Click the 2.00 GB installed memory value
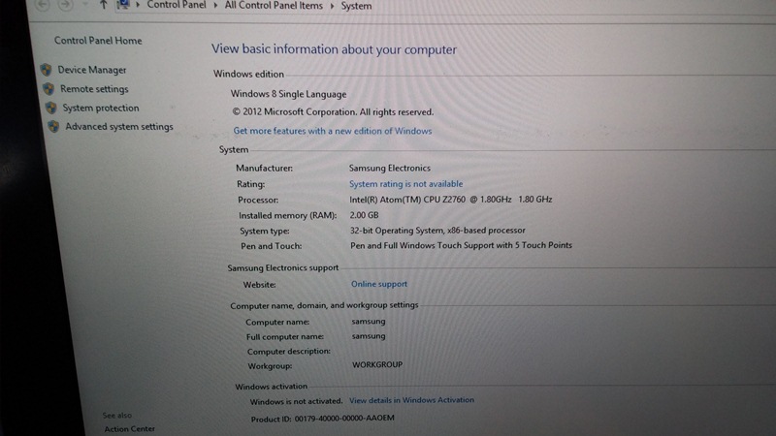The height and width of the screenshot is (436, 776). point(365,215)
